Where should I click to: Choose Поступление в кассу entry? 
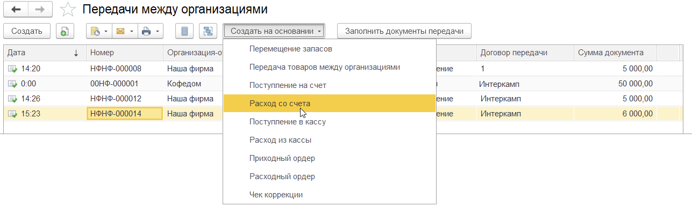[329, 122]
